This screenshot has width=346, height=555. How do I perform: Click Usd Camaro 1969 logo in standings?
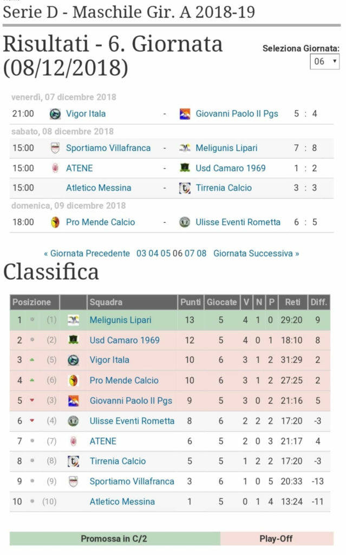pos(73,340)
